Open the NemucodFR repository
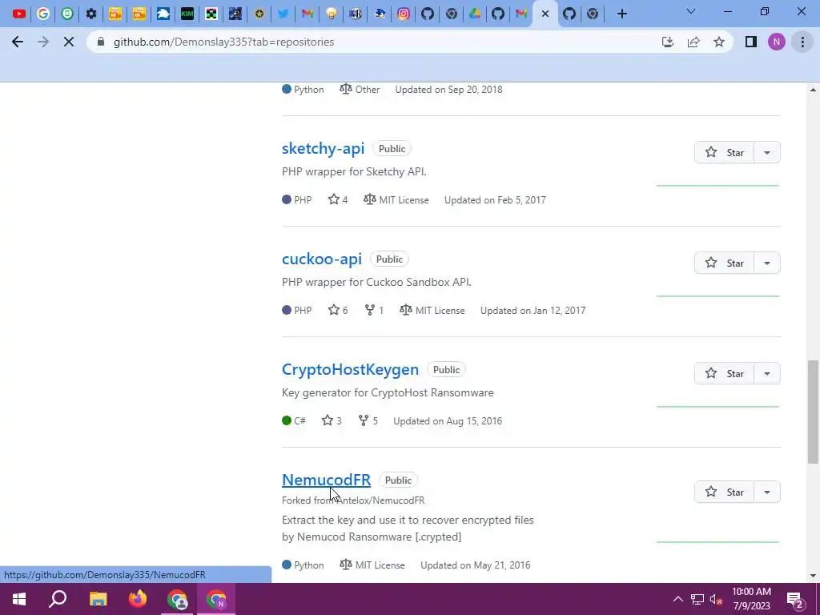The image size is (820, 615). [327, 480]
